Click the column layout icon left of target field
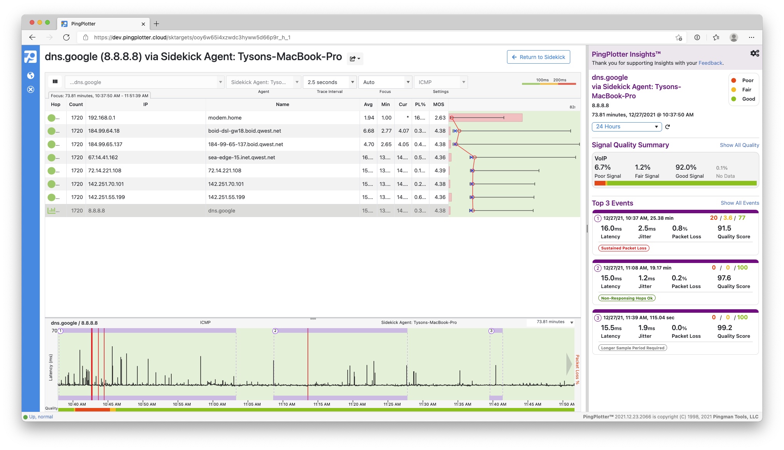This screenshot has width=784, height=450. point(55,82)
